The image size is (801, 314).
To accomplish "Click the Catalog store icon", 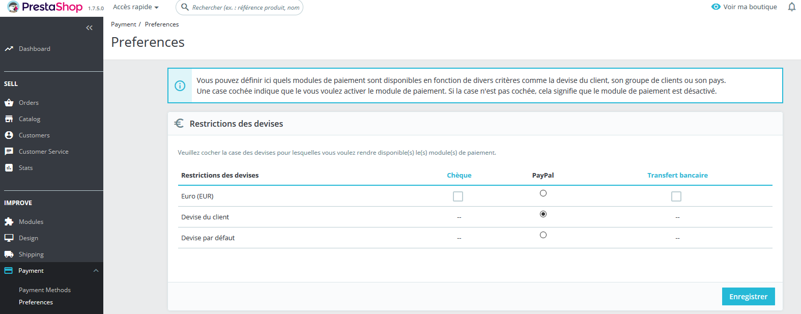I will tap(9, 119).
